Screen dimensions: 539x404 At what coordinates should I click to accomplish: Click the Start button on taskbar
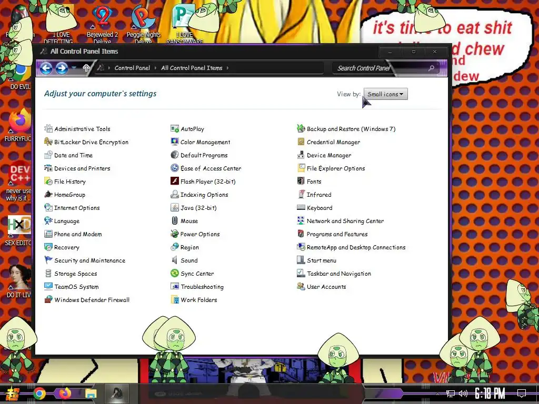[x=13, y=393]
